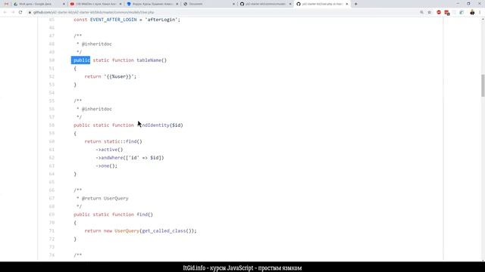The width and height of the screenshot is (485, 272).
Task: Go forward to next page
Action: [x=13, y=12]
